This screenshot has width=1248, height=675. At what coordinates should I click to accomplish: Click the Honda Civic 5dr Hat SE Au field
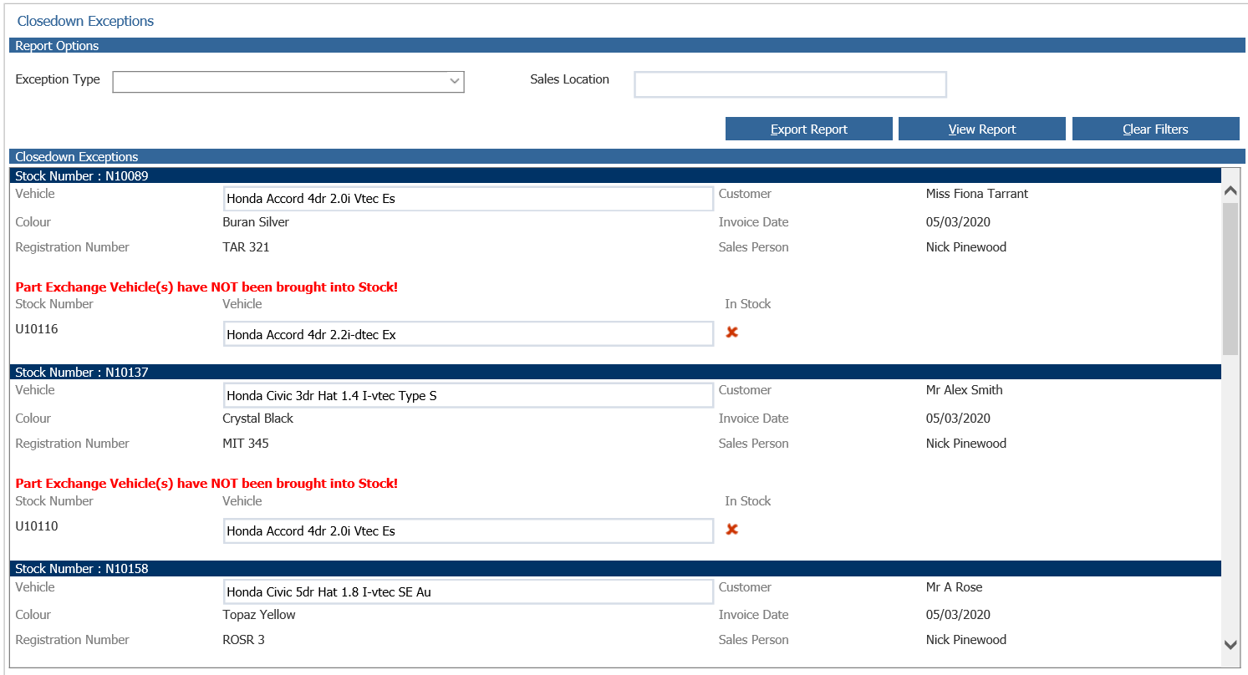coord(468,591)
